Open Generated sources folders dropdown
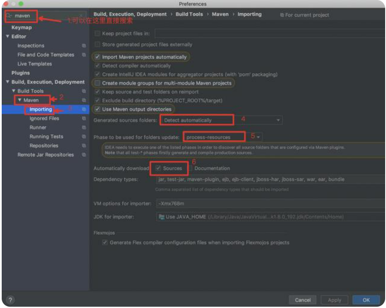386x308 pixels. coord(221,120)
